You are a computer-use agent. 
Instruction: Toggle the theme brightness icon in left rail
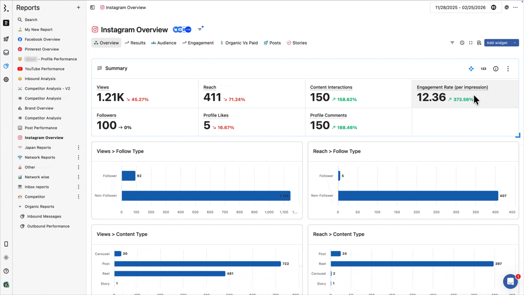tap(6, 258)
